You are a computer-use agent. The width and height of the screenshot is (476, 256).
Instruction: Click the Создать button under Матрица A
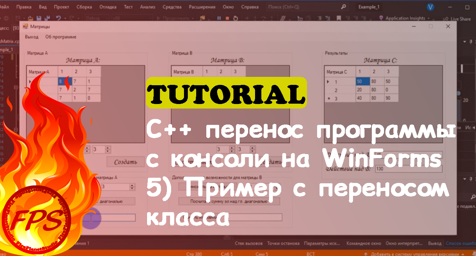click(125, 162)
